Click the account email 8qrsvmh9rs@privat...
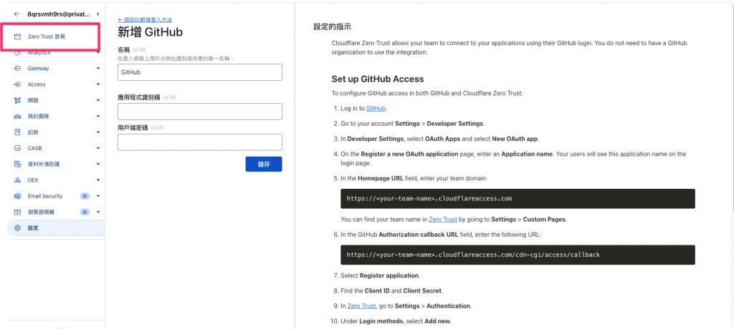Viewport: 734px width, 329px height. pyautogui.click(x=59, y=14)
